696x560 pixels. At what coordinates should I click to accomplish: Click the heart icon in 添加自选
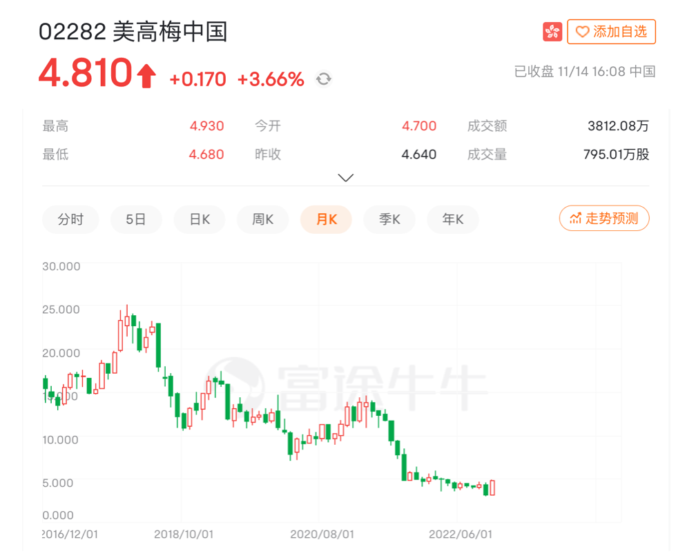point(582,32)
